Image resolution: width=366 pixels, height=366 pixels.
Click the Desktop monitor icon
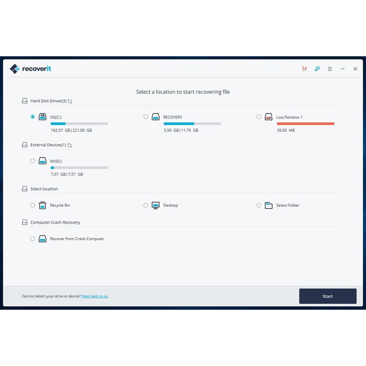click(156, 205)
